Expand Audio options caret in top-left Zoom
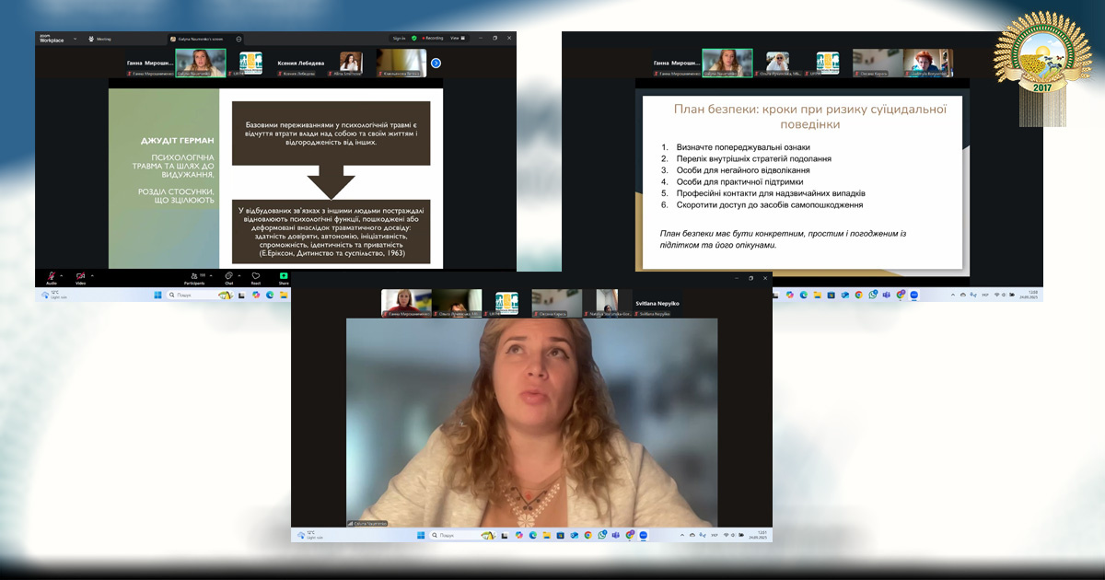The image size is (1105, 580). tap(62, 275)
